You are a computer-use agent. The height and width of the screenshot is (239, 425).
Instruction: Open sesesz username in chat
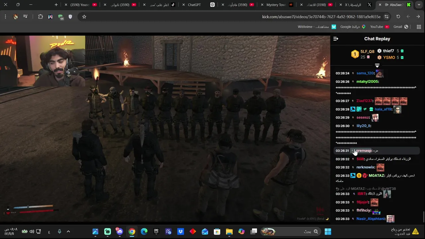[363, 118]
